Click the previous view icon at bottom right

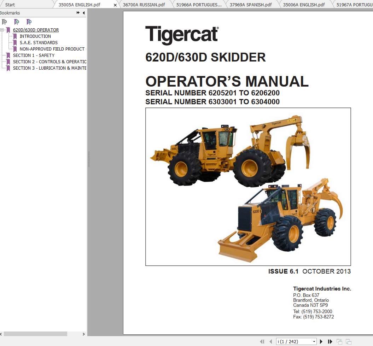click(339, 341)
